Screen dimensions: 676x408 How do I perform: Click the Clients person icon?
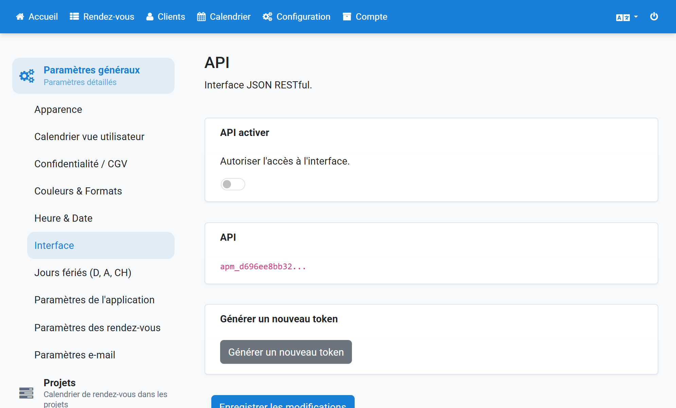[x=150, y=17]
